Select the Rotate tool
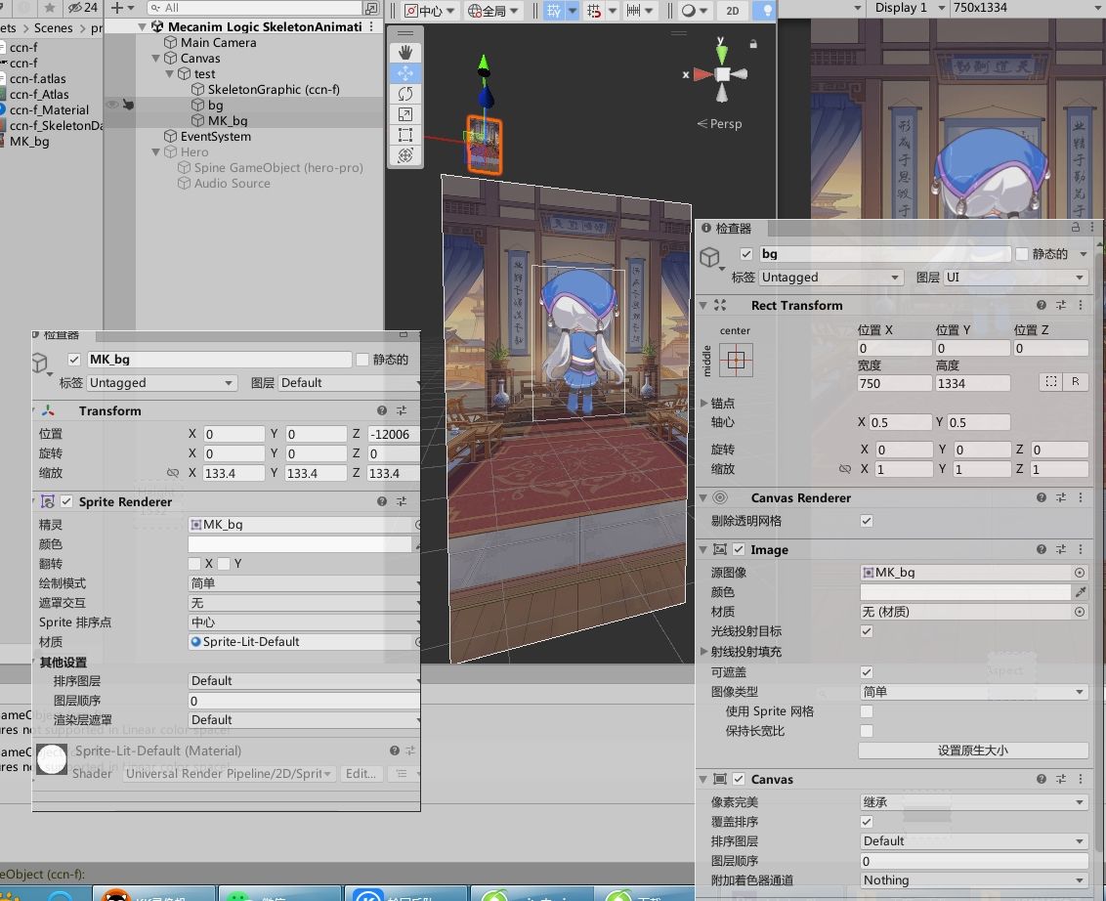Viewport: 1106px width, 901px height. 404,94
